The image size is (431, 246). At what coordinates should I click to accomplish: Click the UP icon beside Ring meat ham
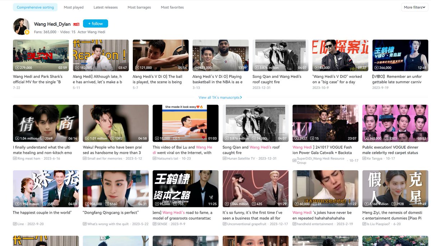pos(14,158)
